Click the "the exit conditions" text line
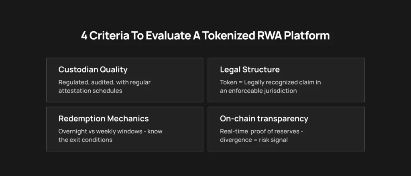This screenshot has height=176, width=411. [85, 140]
